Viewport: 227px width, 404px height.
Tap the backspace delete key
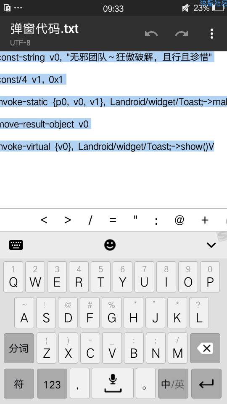tap(205, 348)
